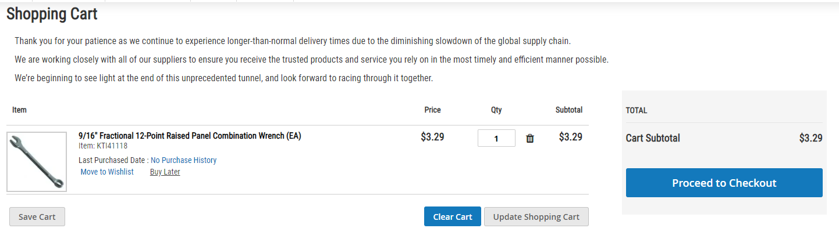Click the item number KTI41118 text
The width and height of the screenshot is (839, 250).
coord(103,146)
